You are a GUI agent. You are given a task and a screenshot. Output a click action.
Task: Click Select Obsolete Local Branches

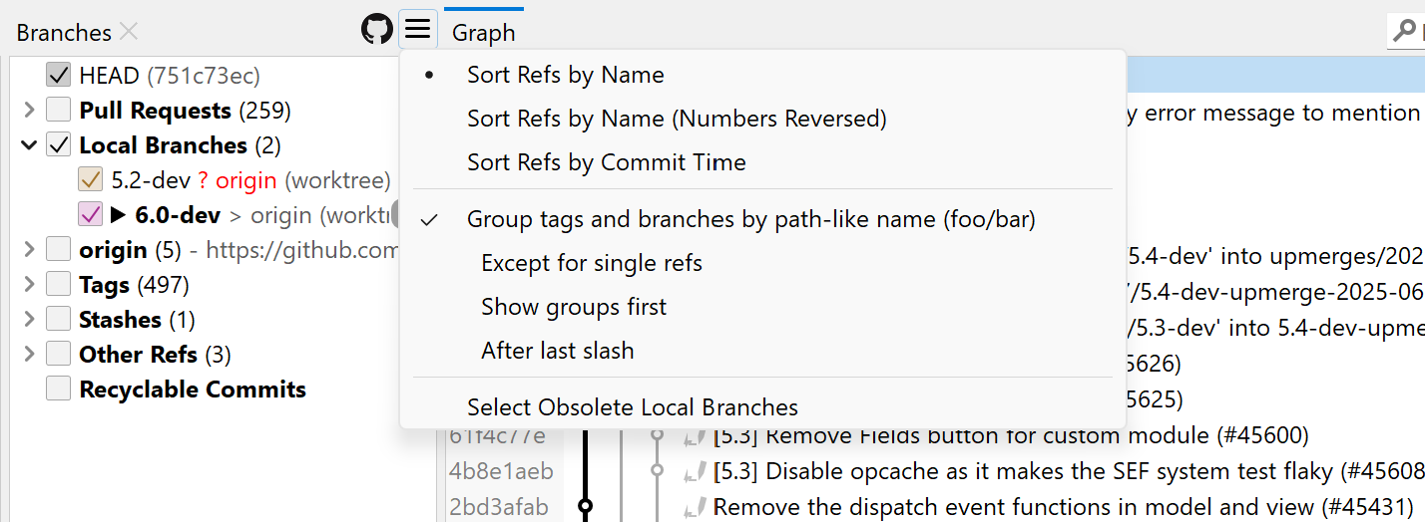(762, 407)
